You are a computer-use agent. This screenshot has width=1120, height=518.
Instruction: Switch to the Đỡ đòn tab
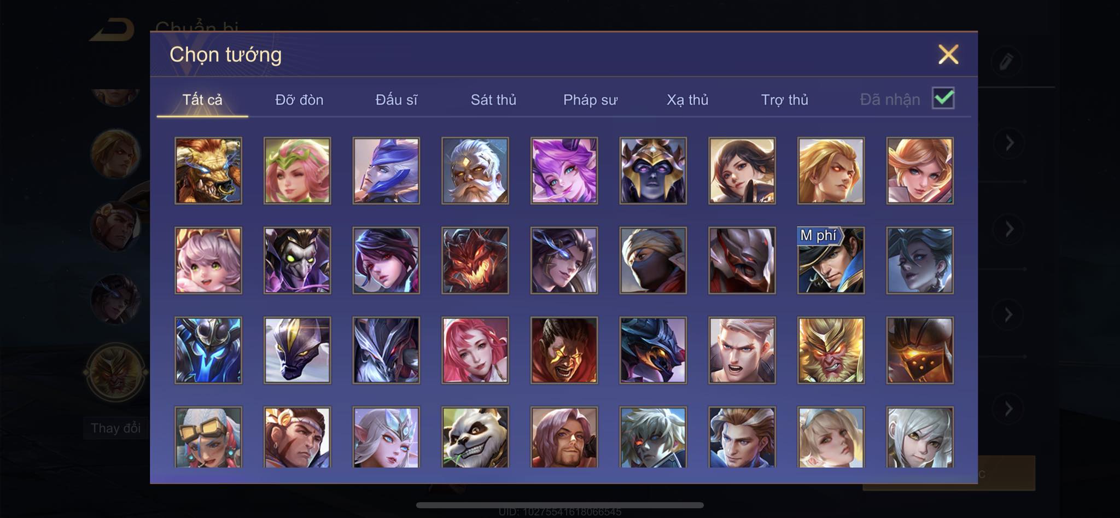point(299,100)
